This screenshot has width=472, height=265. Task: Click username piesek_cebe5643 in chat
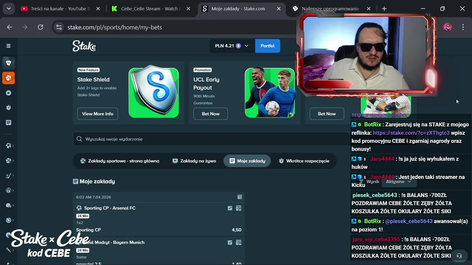(375, 195)
